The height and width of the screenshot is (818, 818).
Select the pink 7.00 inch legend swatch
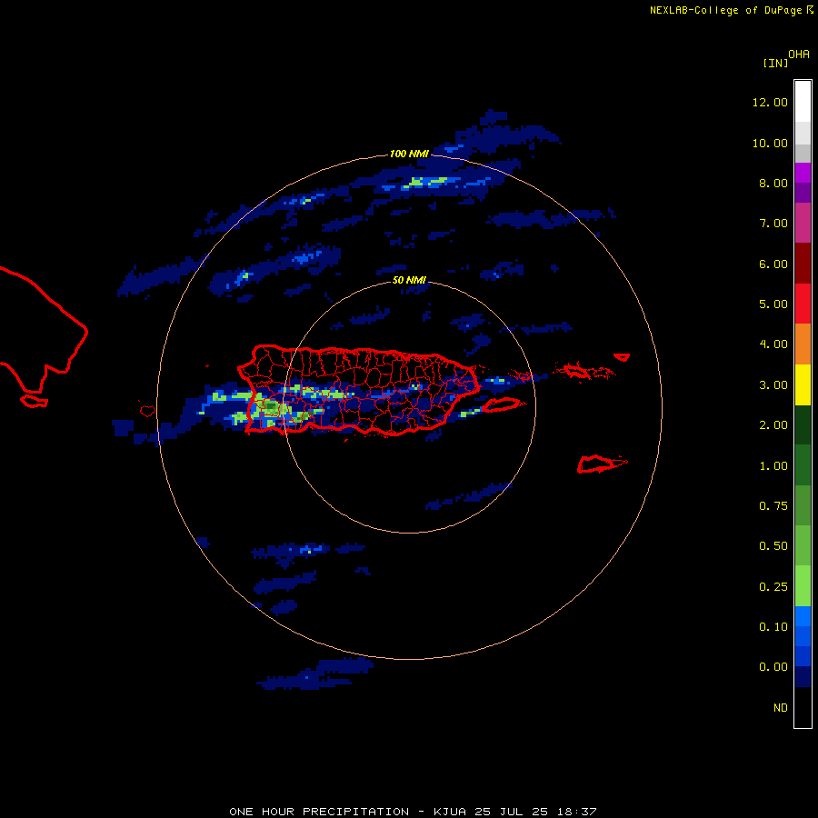[803, 223]
